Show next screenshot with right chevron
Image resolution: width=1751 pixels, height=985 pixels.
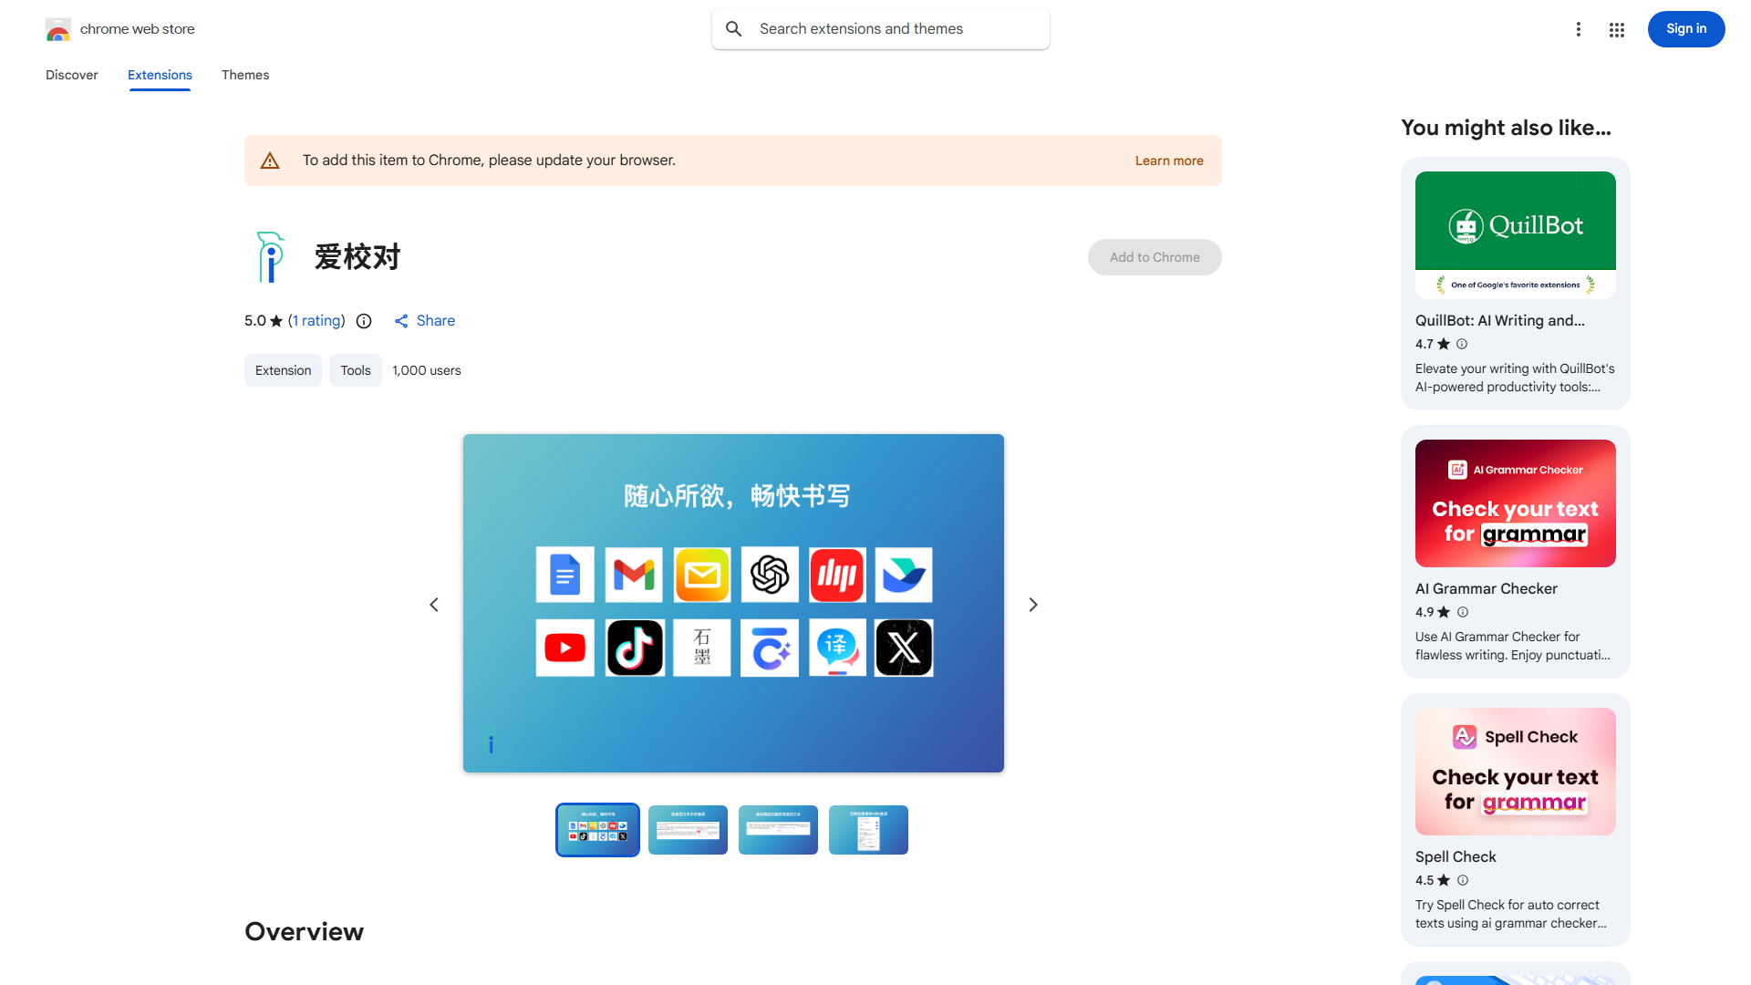pyautogui.click(x=1033, y=605)
